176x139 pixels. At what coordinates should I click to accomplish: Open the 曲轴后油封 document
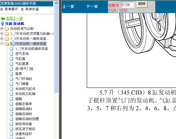coord(24,114)
